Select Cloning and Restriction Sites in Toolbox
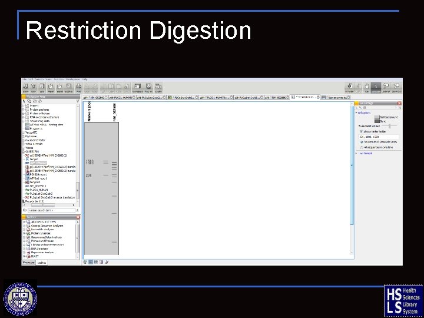Viewport: 424px width, 318px height. (x=47, y=245)
